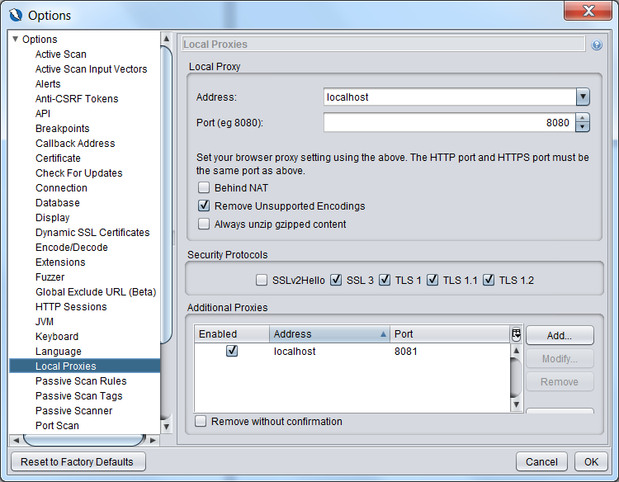Select Language in the tree
The height and width of the screenshot is (482, 619).
click(59, 352)
